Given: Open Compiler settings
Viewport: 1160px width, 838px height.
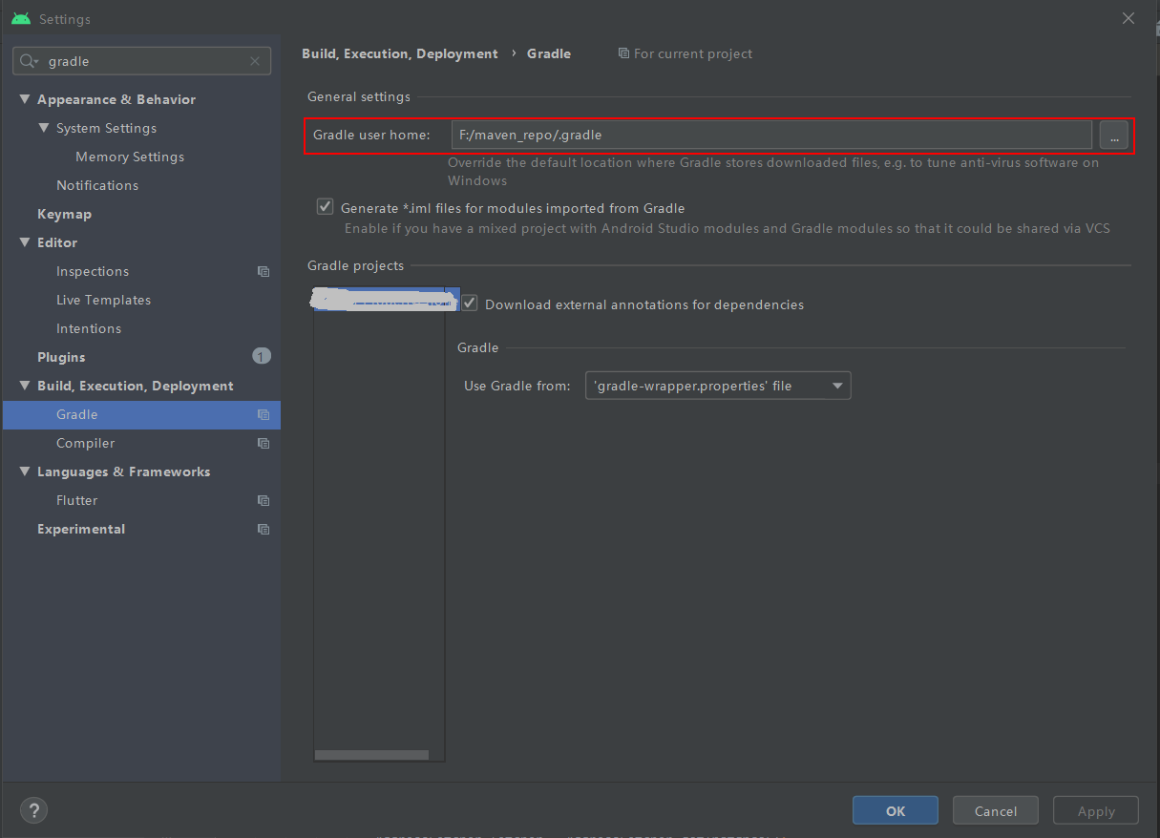Looking at the screenshot, I should (85, 443).
